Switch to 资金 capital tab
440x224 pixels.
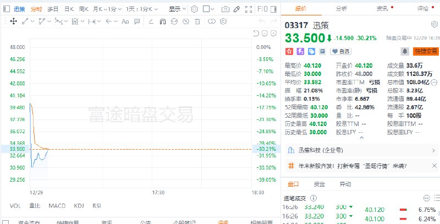tap(320, 184)
